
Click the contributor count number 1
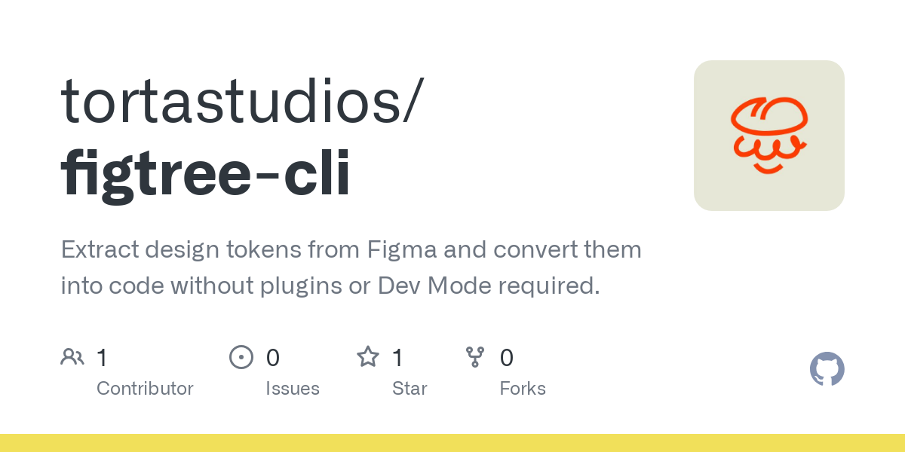pos(102,357)
